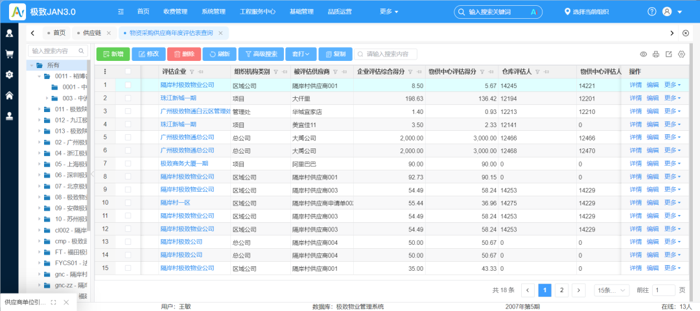Open the 系统管理 menu
Viewport: 700px width, 311px height.
[213, 12]
